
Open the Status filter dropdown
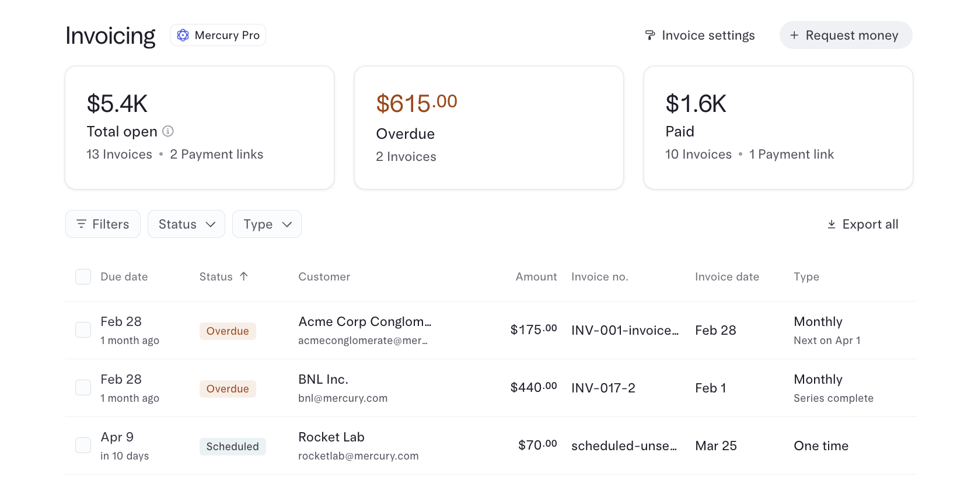pos(187,224)
